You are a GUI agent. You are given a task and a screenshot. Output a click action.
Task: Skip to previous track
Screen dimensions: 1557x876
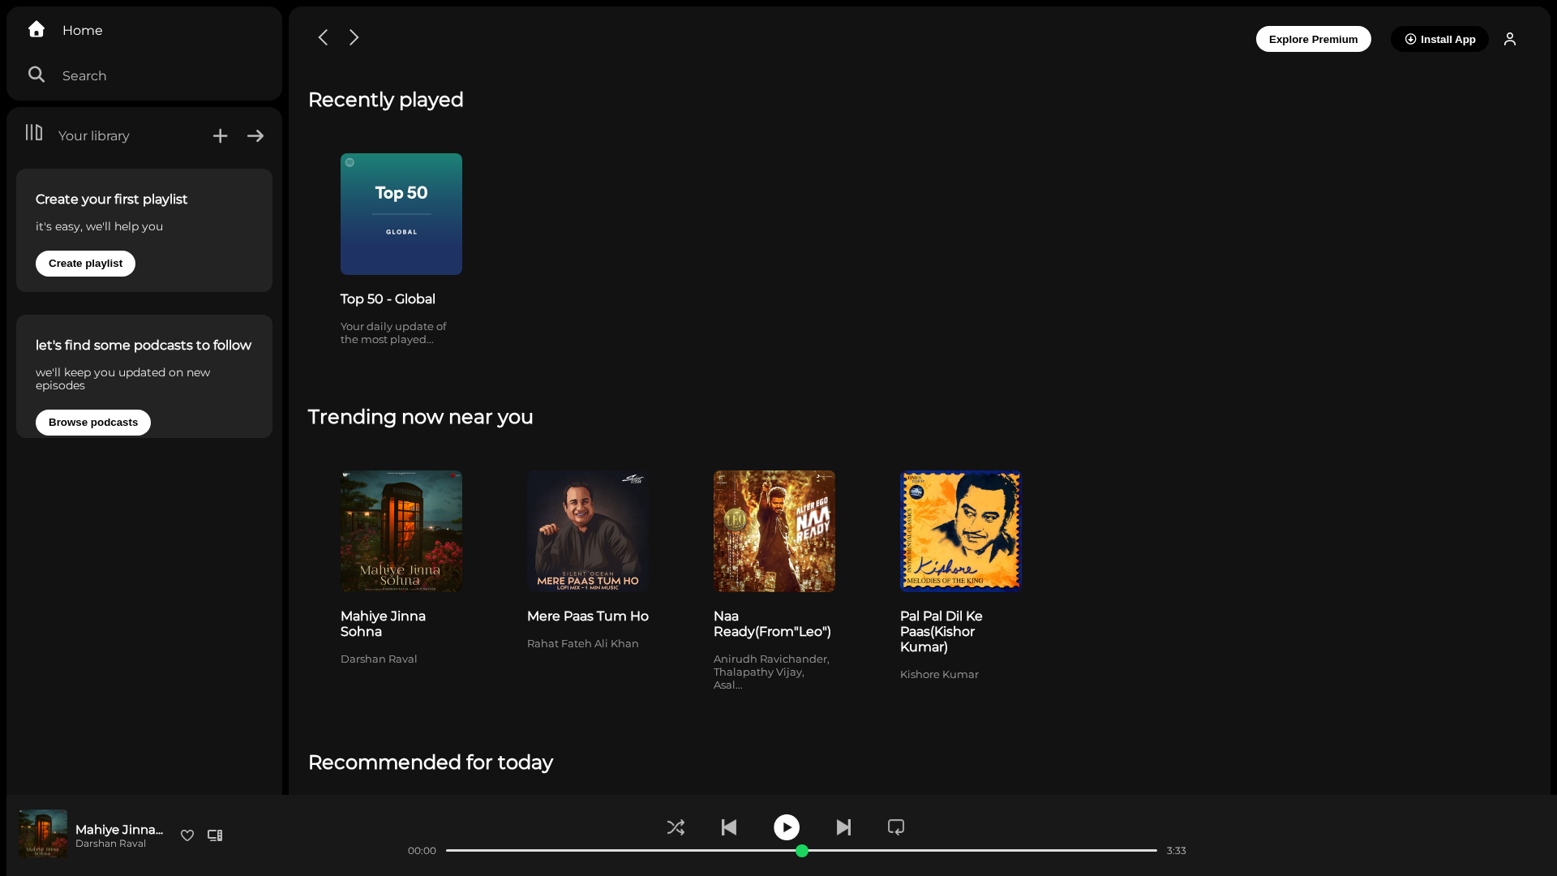729,827
